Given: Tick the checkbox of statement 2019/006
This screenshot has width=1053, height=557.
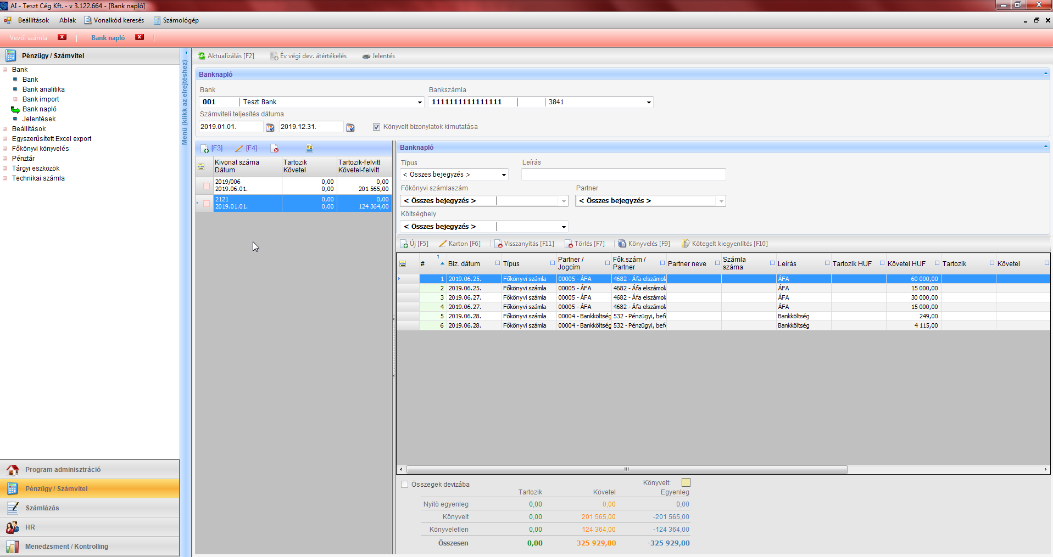Looking at the screenshot, I should (x=207, y=186).
